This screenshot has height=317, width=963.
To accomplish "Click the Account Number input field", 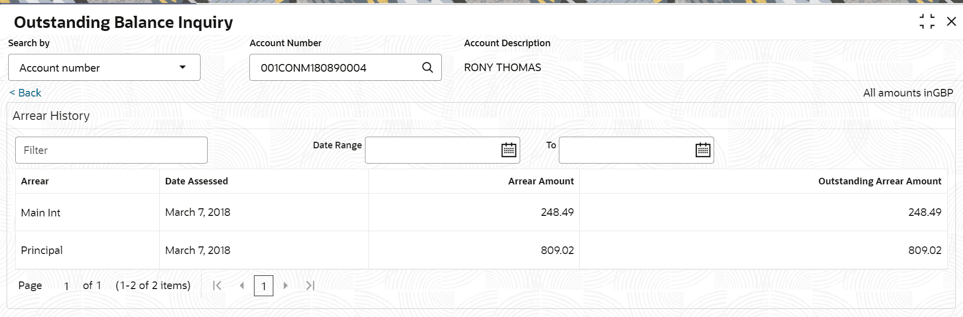I will click(336, 68).
